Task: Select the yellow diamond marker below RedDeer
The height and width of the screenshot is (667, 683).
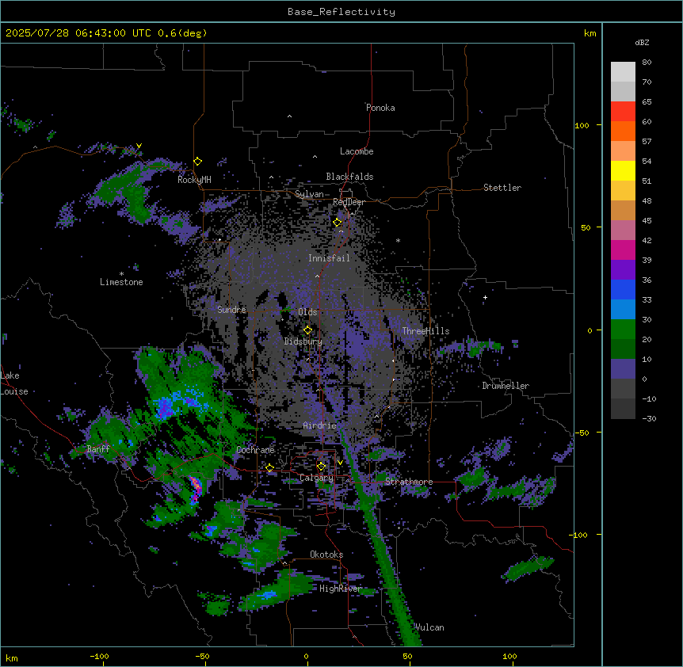Action: click(x=338, y=223)
